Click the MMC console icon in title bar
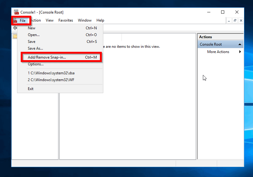Viewport: 253px width, 177px height. 16,12
